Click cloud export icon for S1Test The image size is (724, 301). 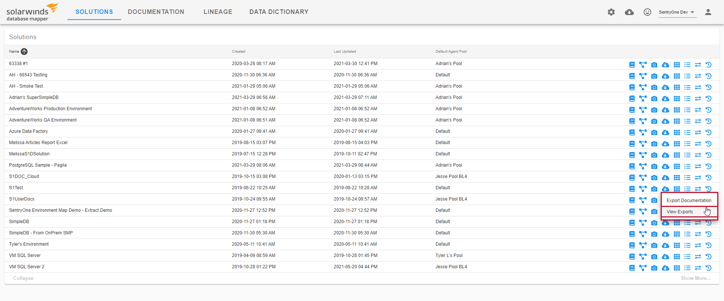[x=666, y=189]
